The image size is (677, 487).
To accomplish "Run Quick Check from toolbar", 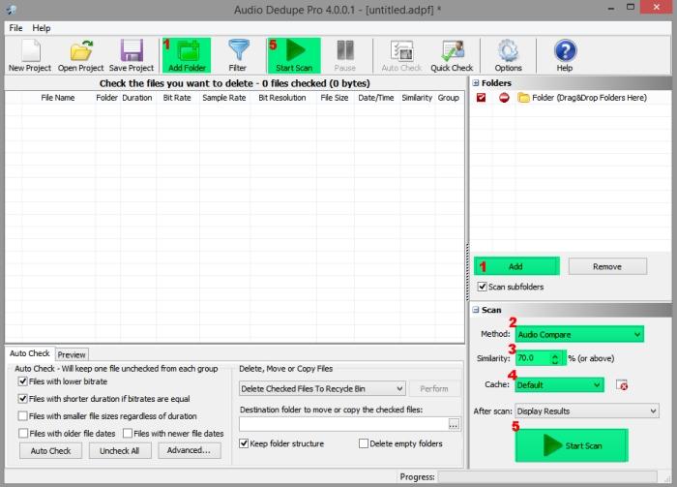I will pos(452,55).
